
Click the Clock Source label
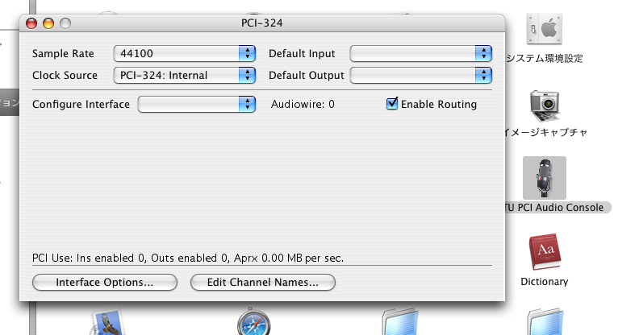(65, 76)
